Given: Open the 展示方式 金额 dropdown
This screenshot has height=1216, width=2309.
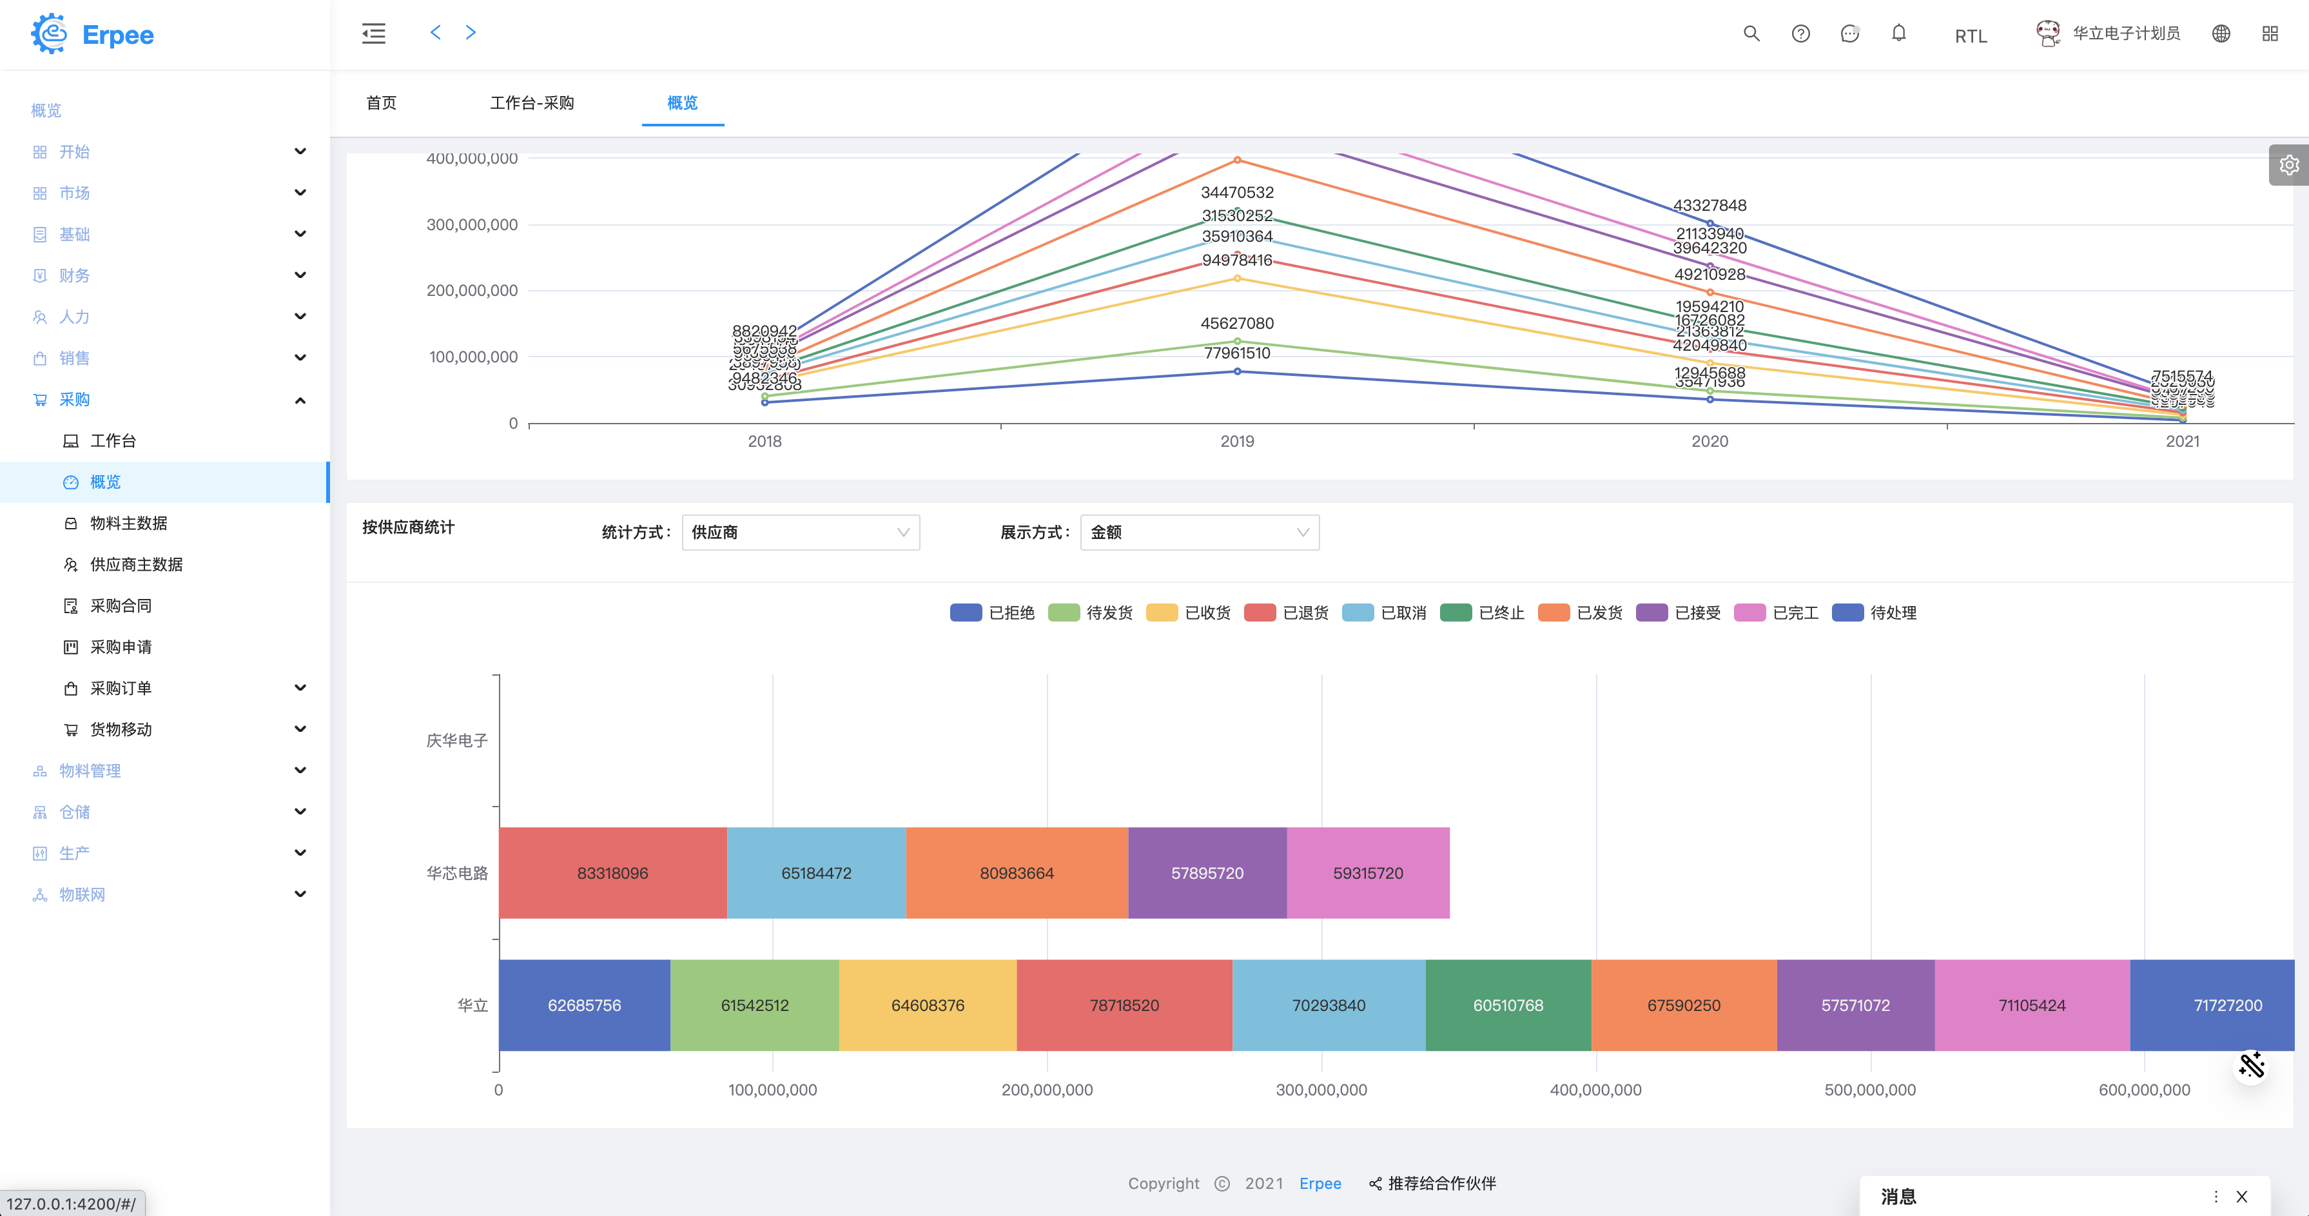Looking at the screenshot, I should [1200, 533].
